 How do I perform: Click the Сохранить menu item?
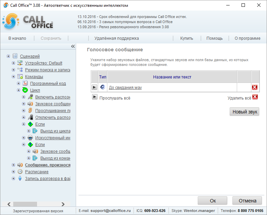point(51,38)
